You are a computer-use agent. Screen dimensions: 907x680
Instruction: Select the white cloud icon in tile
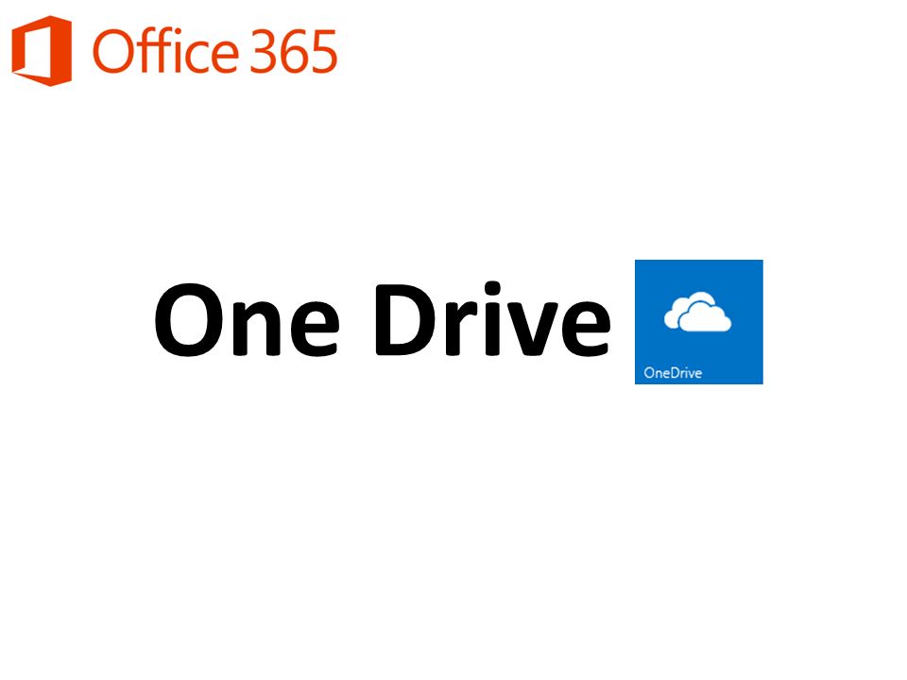pyautogui.click(x=697, y=312)
